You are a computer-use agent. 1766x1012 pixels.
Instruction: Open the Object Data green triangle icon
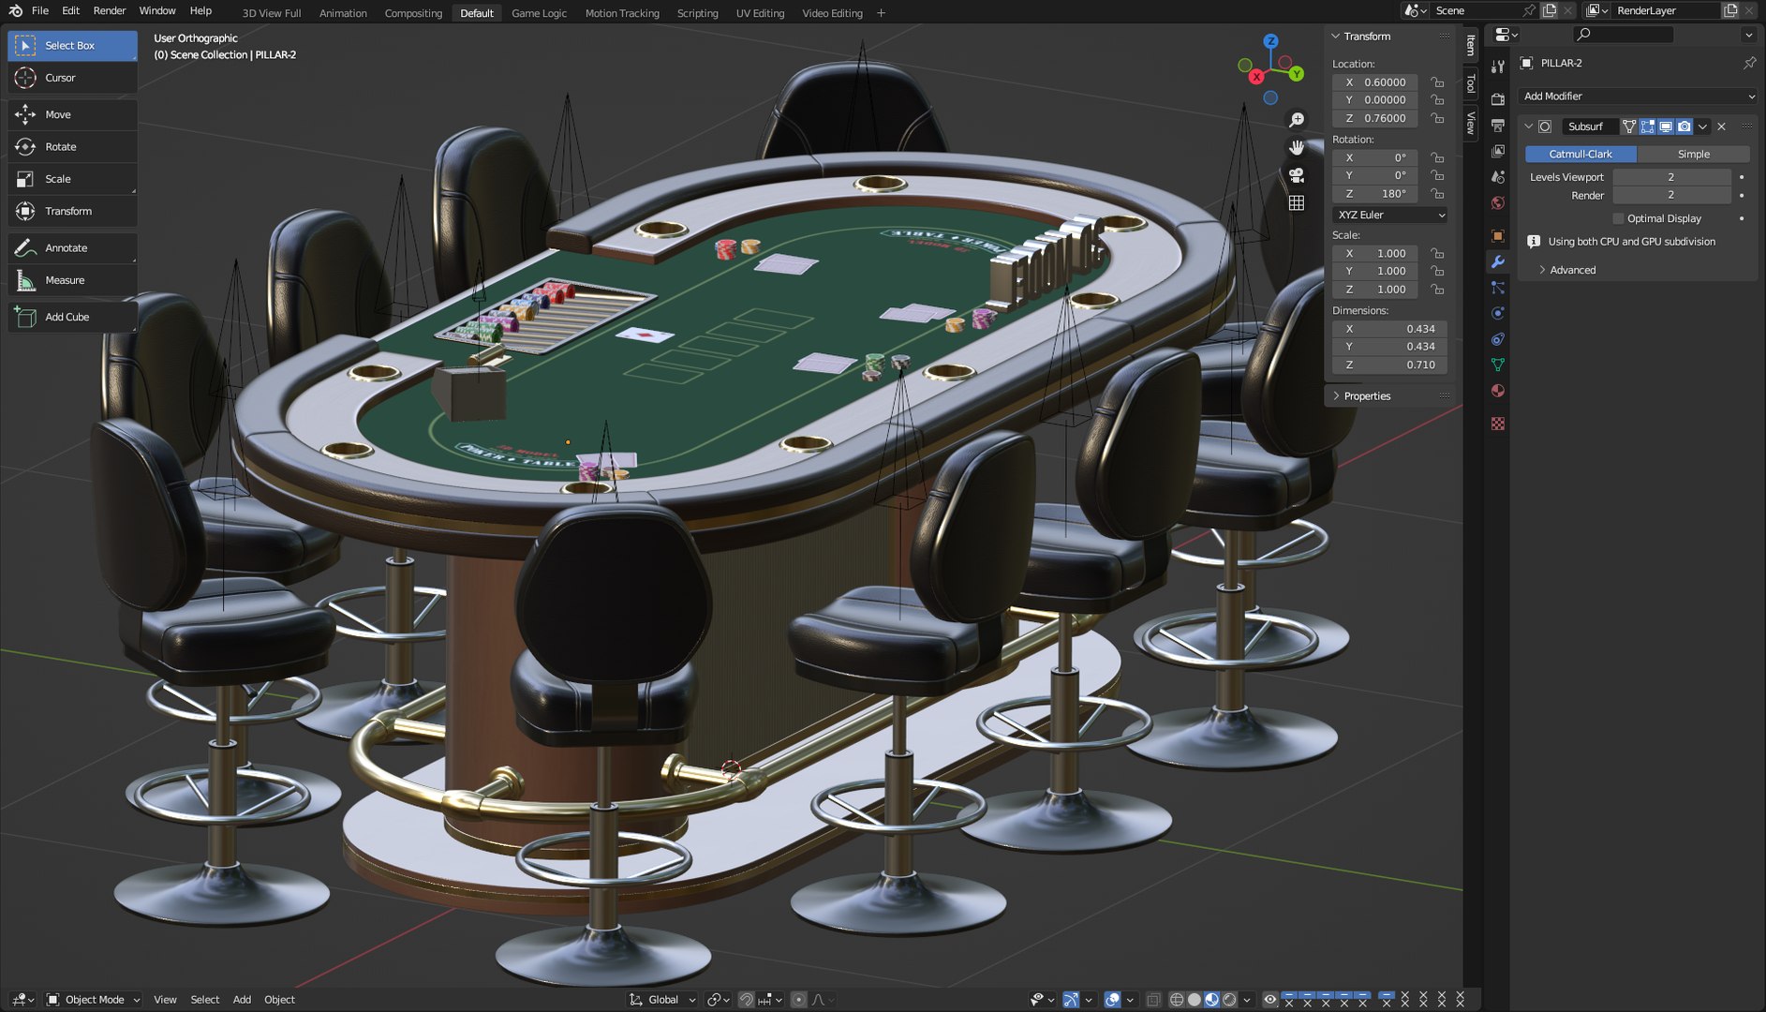tap(1498, 365)
